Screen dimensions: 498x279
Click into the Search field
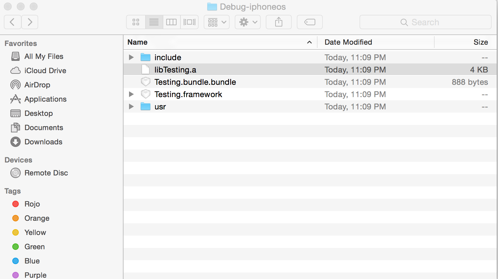[x=426, y=22]
